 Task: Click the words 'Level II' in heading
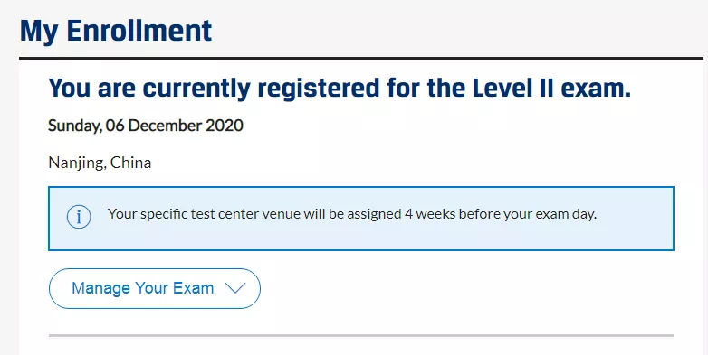point(514,89)
